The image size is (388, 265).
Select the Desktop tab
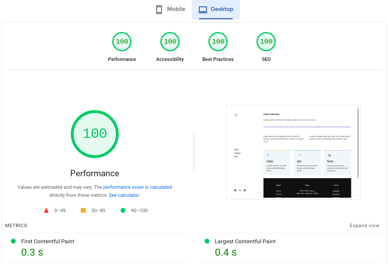216,9
